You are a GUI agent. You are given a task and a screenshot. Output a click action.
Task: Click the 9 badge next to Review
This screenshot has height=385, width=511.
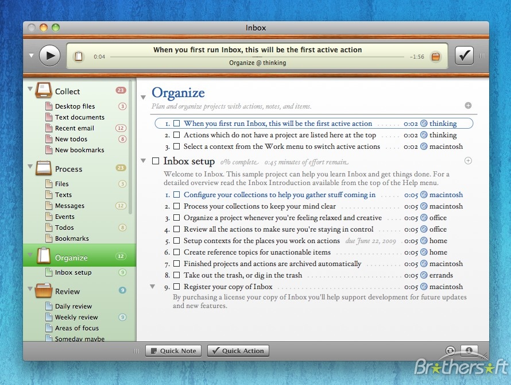coord(122,290)
